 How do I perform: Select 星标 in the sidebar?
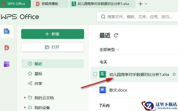pos(52,74)
